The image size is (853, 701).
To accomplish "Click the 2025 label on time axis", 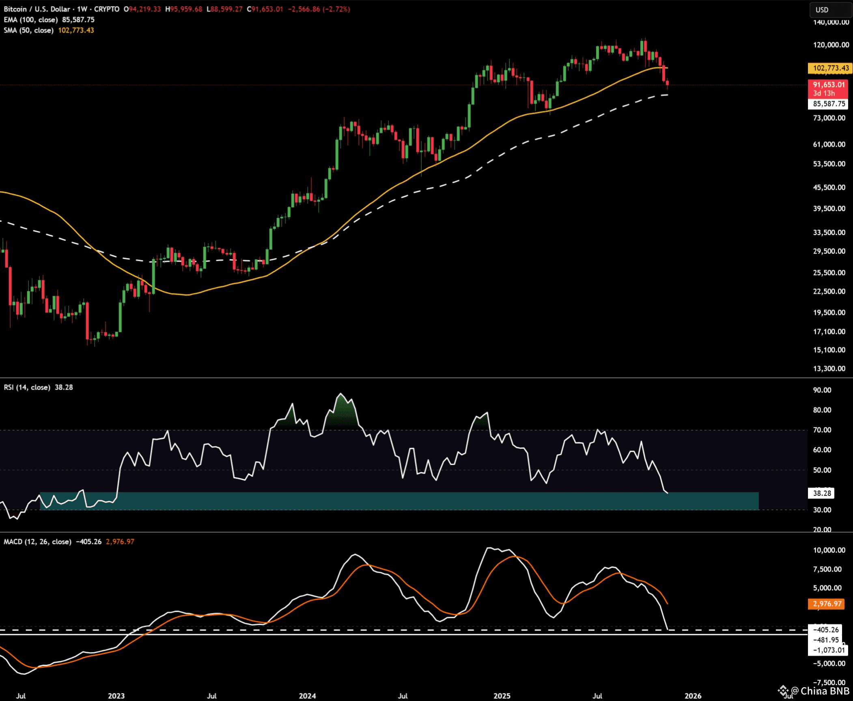I will coord(502,696).
